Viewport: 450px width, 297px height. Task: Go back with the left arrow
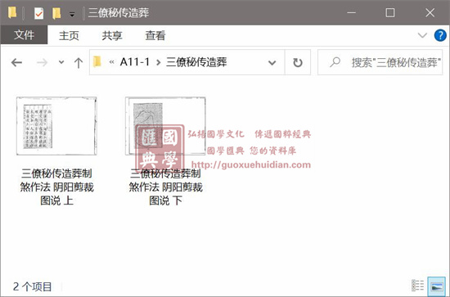[16, 62]
